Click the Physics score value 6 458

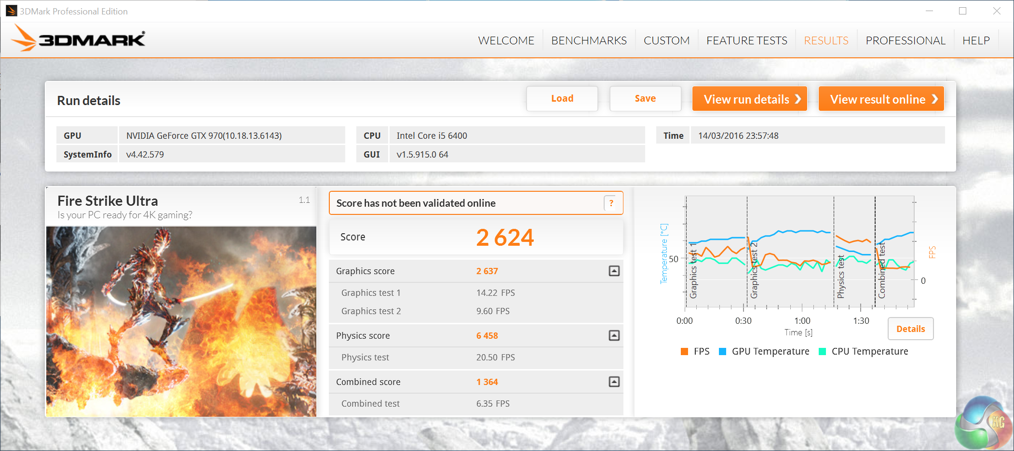pos(487,336)
